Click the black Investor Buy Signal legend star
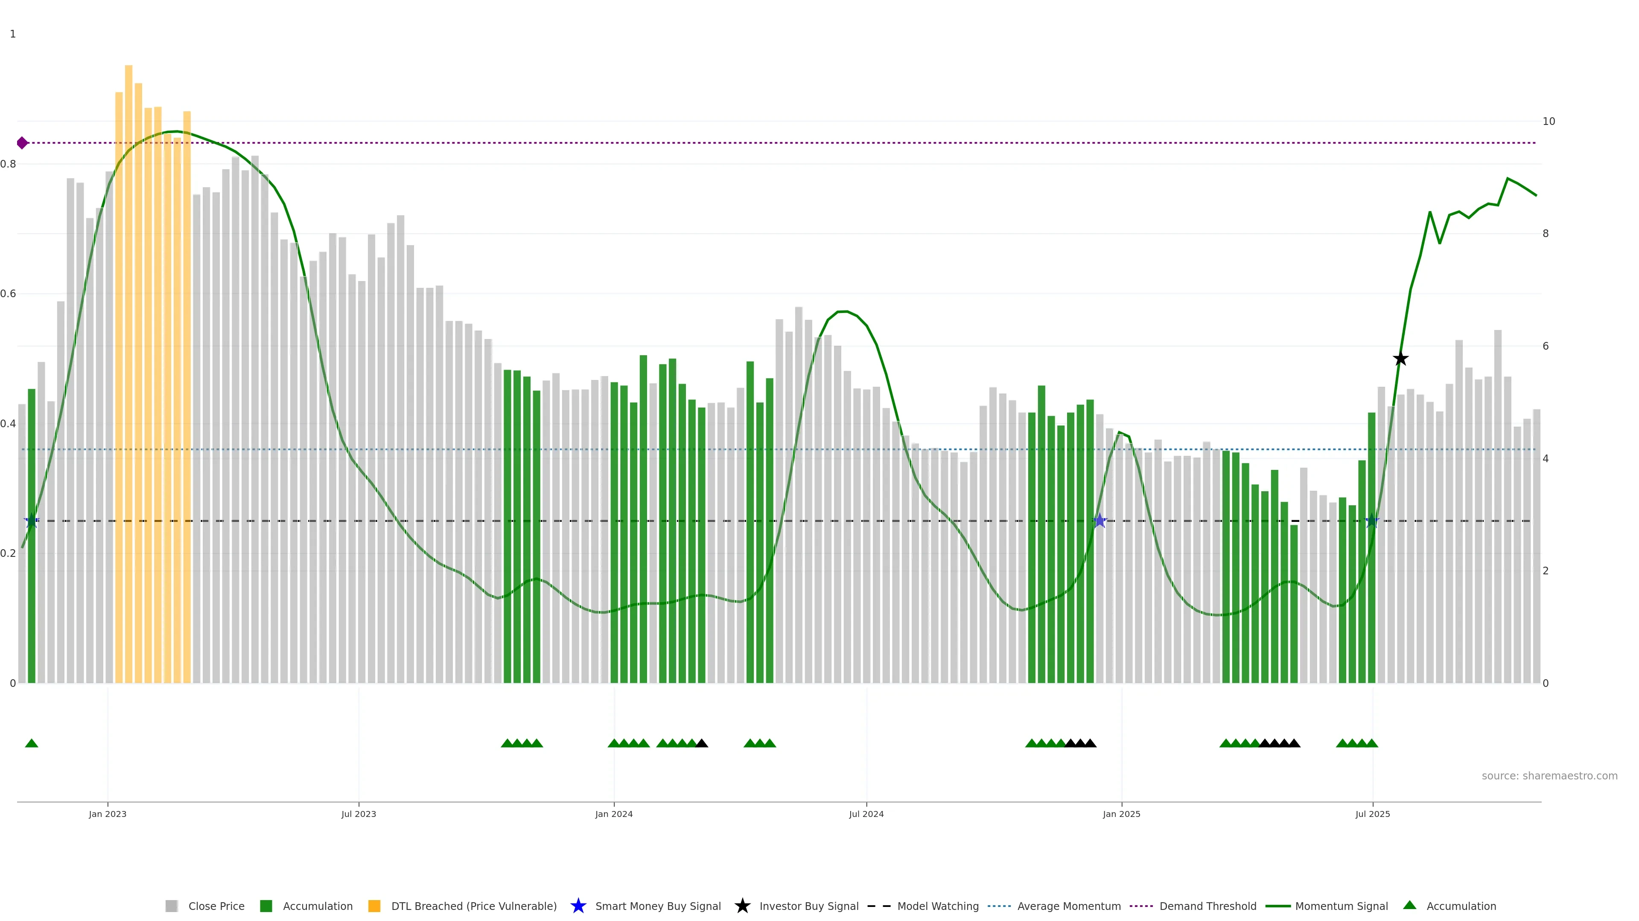Viewport: 1639px width, 921px height. (742, 906)
